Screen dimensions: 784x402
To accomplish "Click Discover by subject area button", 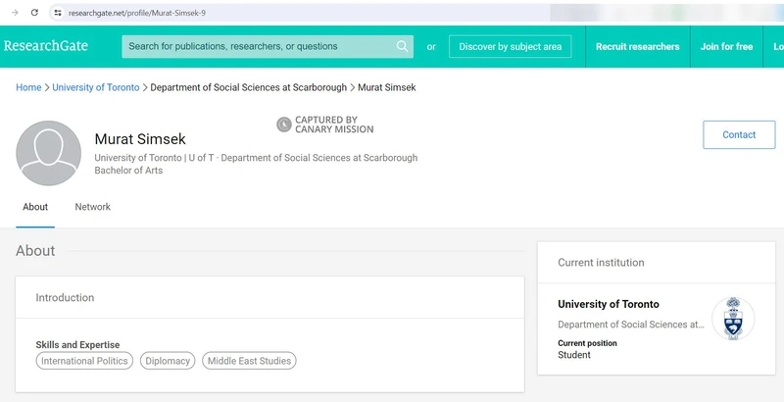I will click(x=510, y=46).
